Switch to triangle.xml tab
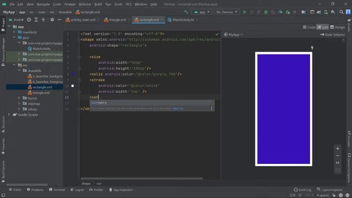352x198 pixels. 115,20
